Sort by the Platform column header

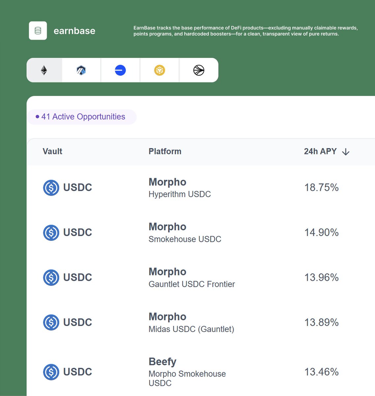pos(165,151)
